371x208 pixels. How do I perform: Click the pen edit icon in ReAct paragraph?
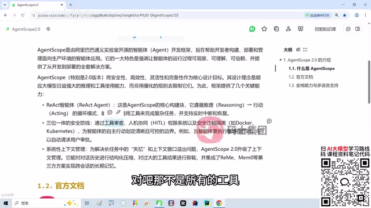point(118,112)
